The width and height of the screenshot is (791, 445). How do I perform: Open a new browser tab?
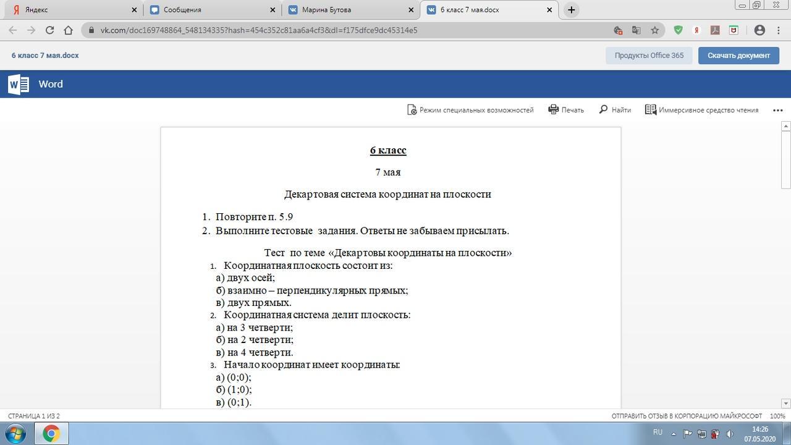coord(571,10)
